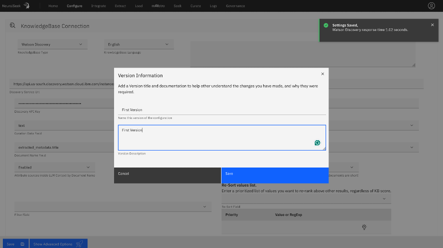Expand the Document Name Field dropdown arrow
Screen dimensions: 443x248
click(x=412, y=147)
